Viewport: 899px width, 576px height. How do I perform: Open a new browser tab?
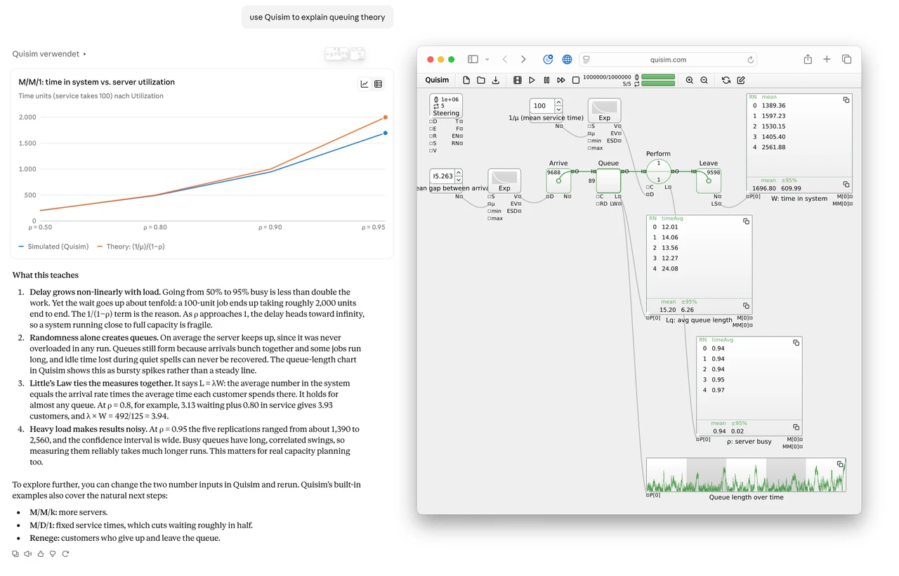[x=827, y=60]
